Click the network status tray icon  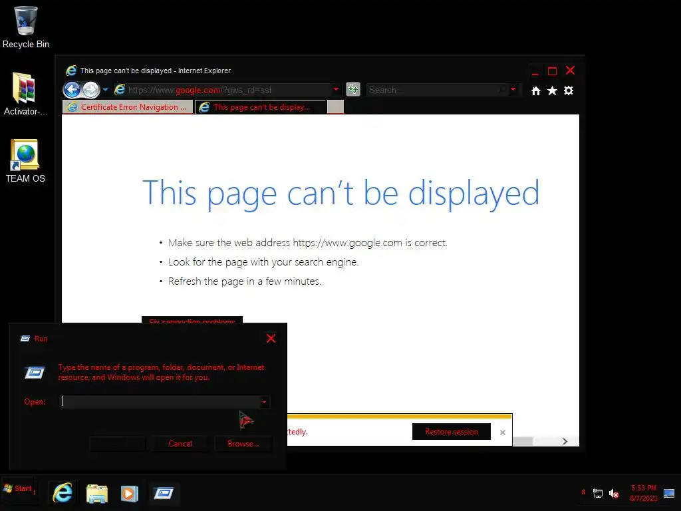(598, 493)
